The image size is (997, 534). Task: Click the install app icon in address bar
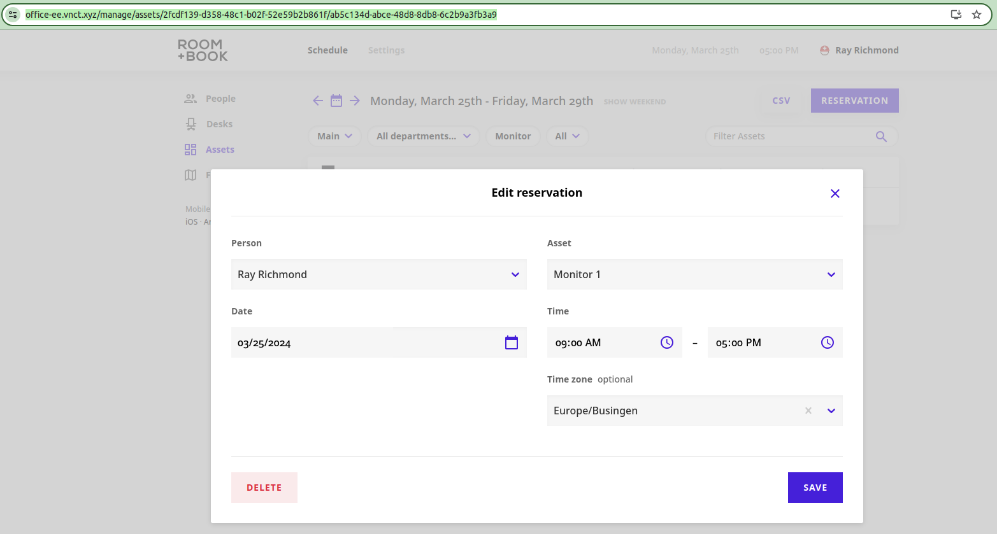coord(956,15)
